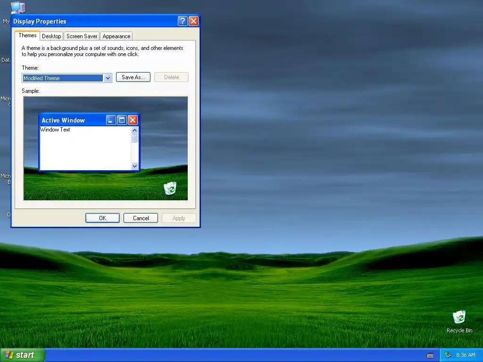Click the keyboard language bar icon
The height and width of the screenshot is (362, 483).
click(430, 355)
